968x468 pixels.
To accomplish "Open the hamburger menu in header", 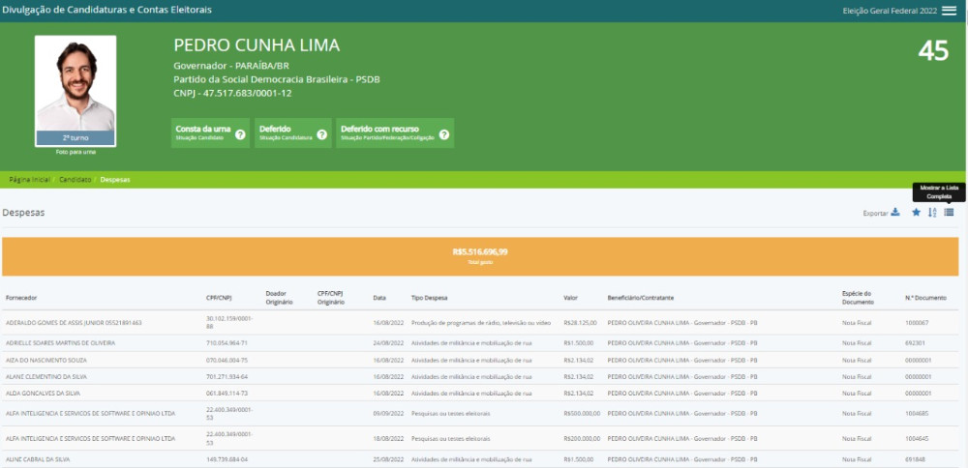I will [x=949, y=11].
